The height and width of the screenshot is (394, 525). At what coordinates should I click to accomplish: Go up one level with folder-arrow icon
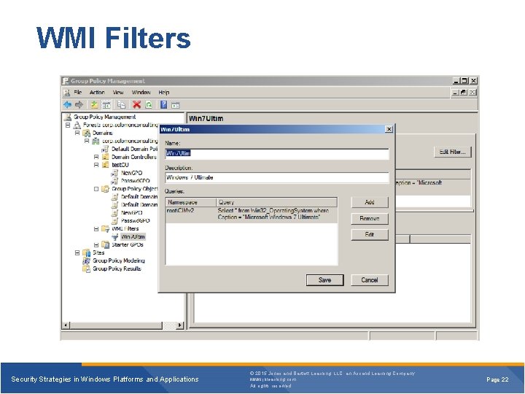pos(94,105)
